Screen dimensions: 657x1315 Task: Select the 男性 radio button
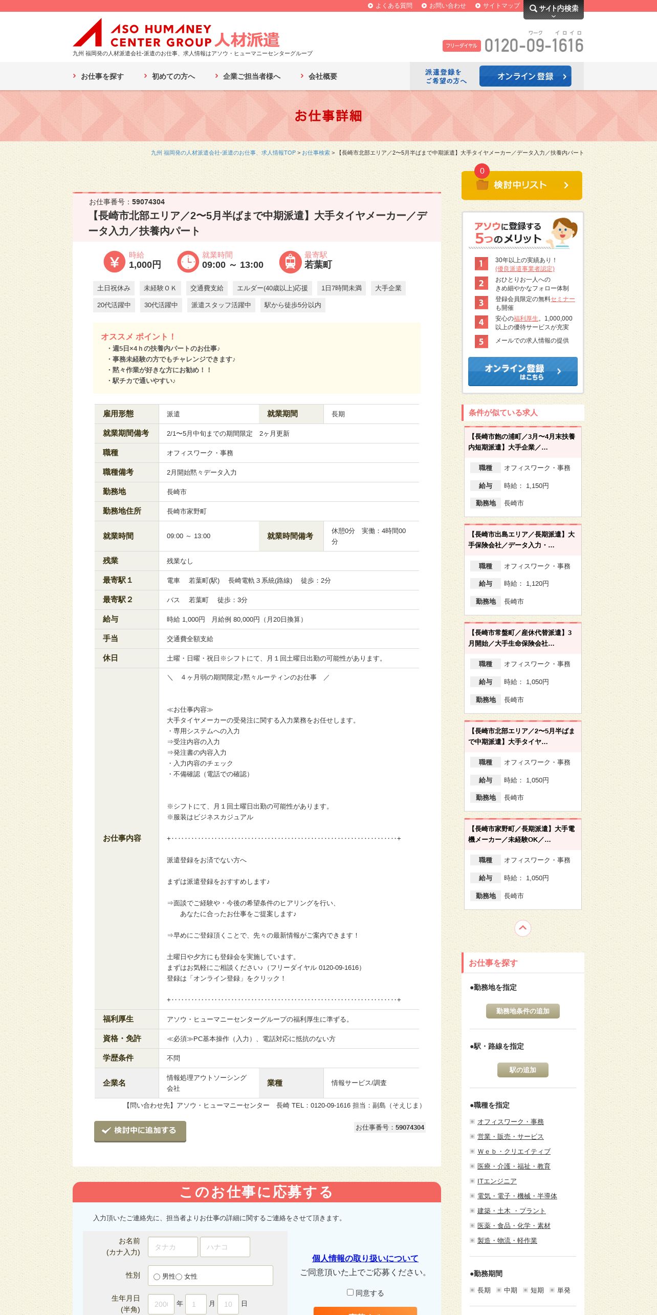point(157,1277)
